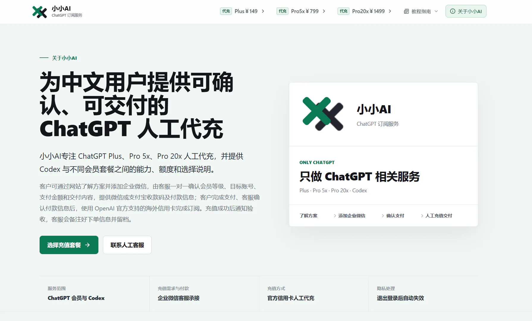Viewport: 532px width, 321px height.
Task: Click the 确认支付 step label
Action: (x=395, y=216)
